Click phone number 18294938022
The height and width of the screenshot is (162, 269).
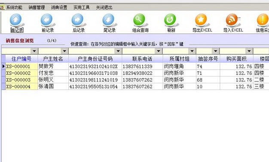(138, 73)
